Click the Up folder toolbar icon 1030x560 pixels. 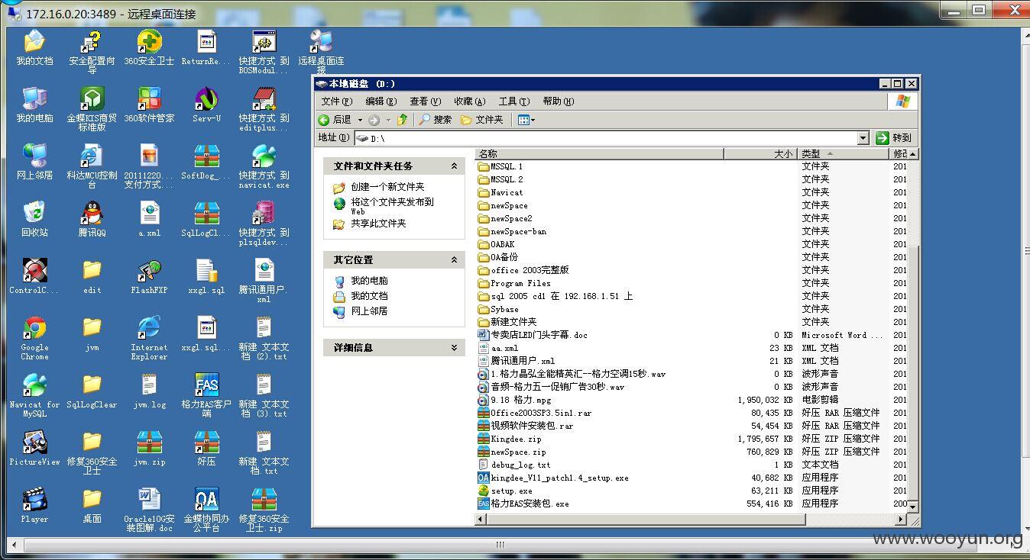click(x=402, y=120)
